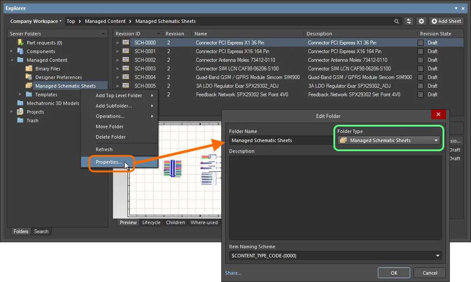Choose Properties... in the context menu

coord(109,162)
